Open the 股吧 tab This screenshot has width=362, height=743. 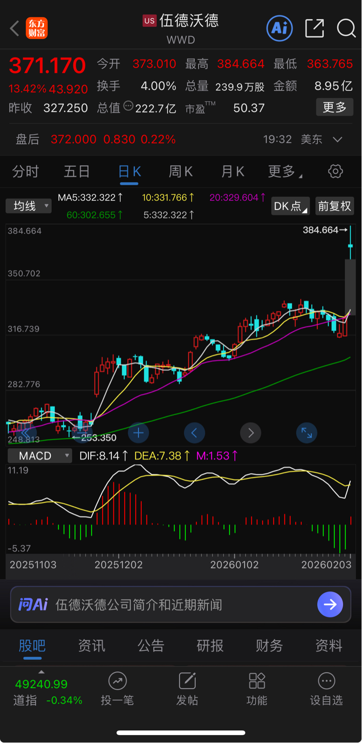click(32, 646)
